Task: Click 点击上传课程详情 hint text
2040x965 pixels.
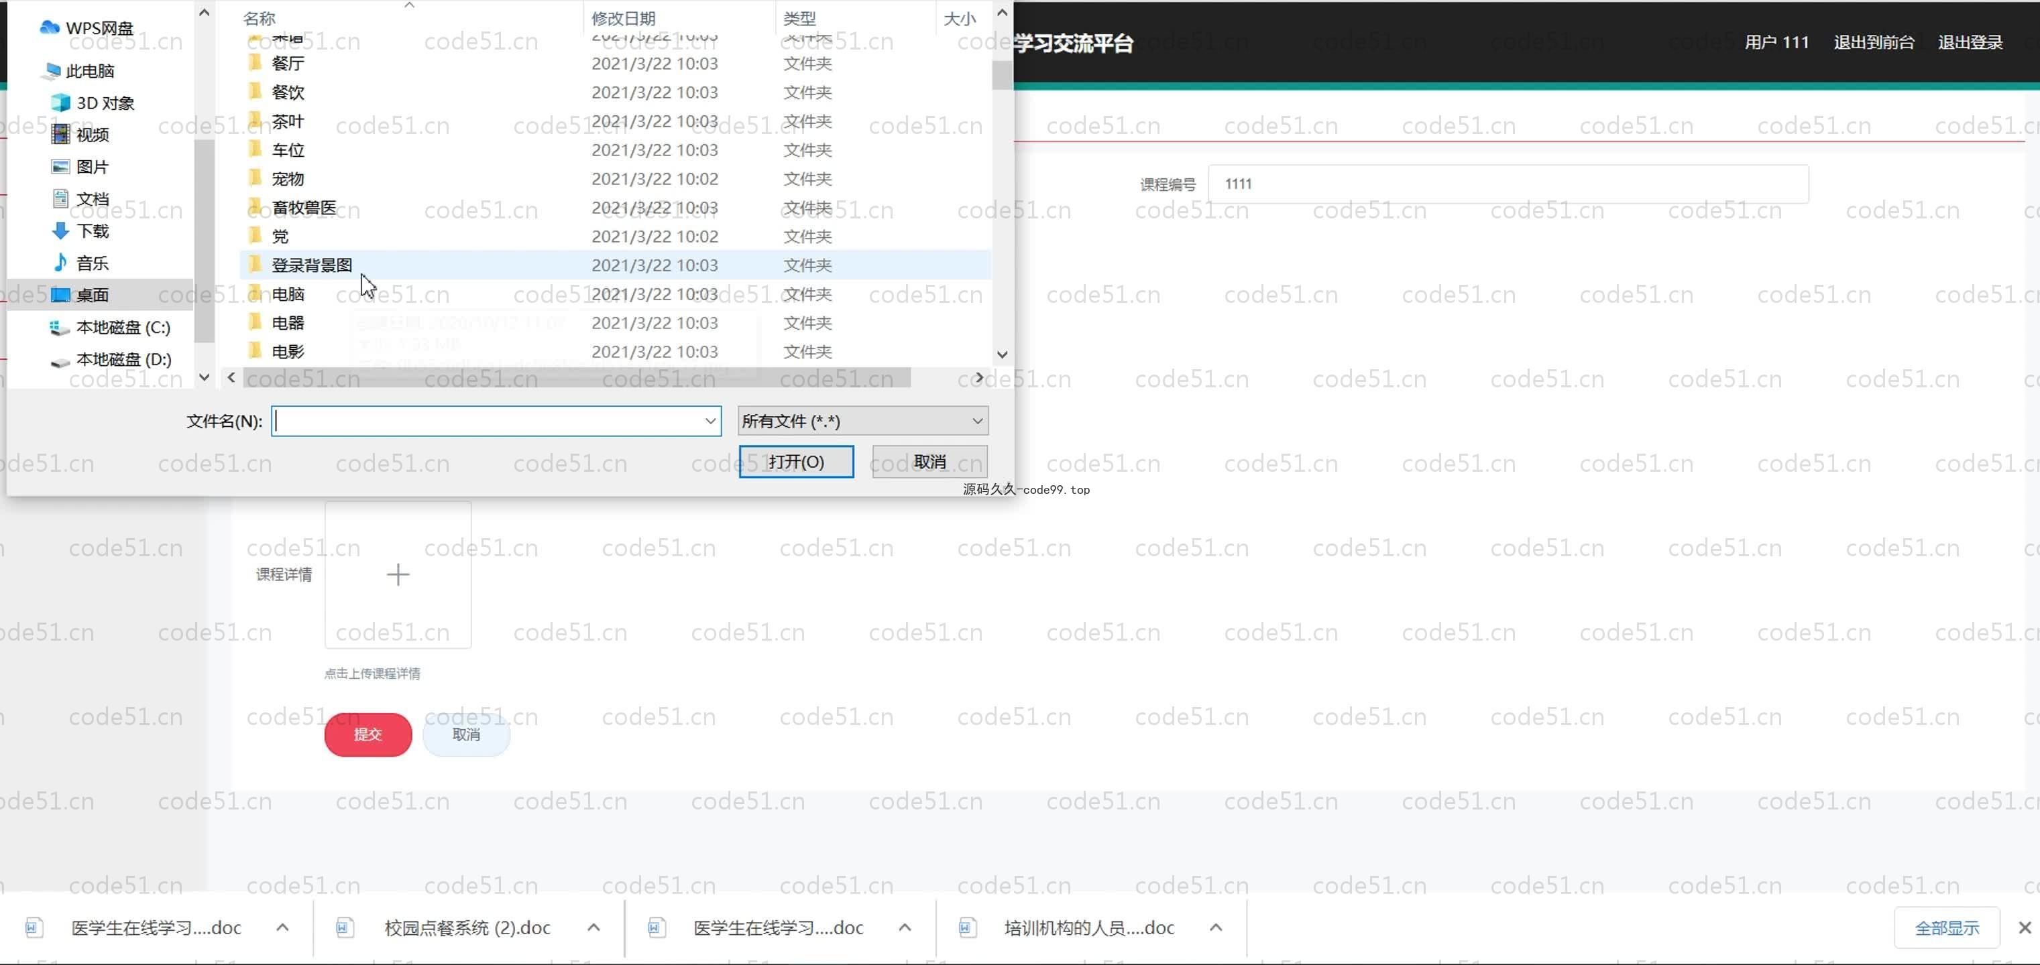Action: (372, 673)
